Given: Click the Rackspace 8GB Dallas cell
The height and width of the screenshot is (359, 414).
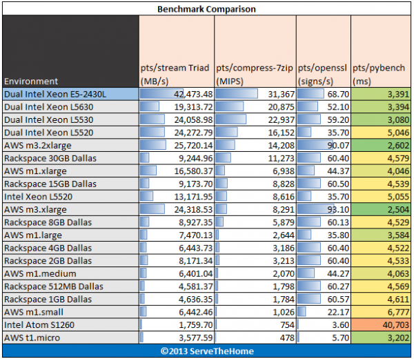Looking at the screenshot, I should click(71, 222).
